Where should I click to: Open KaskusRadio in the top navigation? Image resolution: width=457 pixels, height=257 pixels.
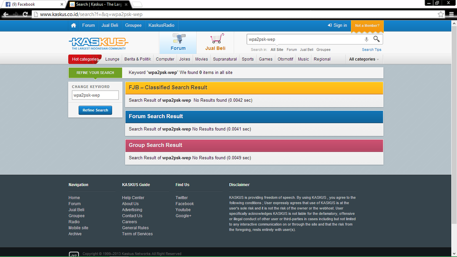coord(161,25)
